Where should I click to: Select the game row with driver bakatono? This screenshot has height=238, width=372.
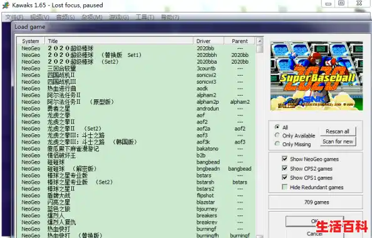(x=137, y=149)
